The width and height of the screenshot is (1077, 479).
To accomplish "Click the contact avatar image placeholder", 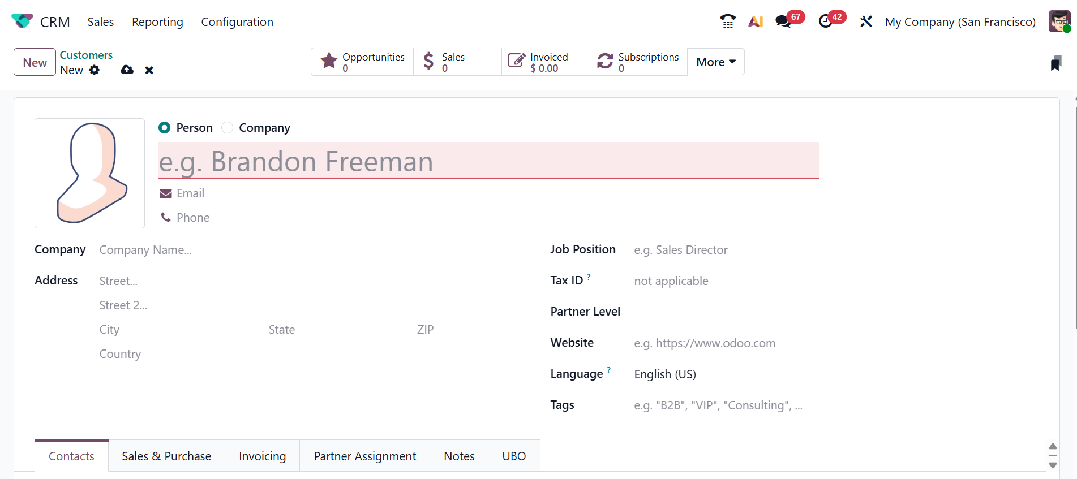I will pyautogui.click(x=89, y=173).
